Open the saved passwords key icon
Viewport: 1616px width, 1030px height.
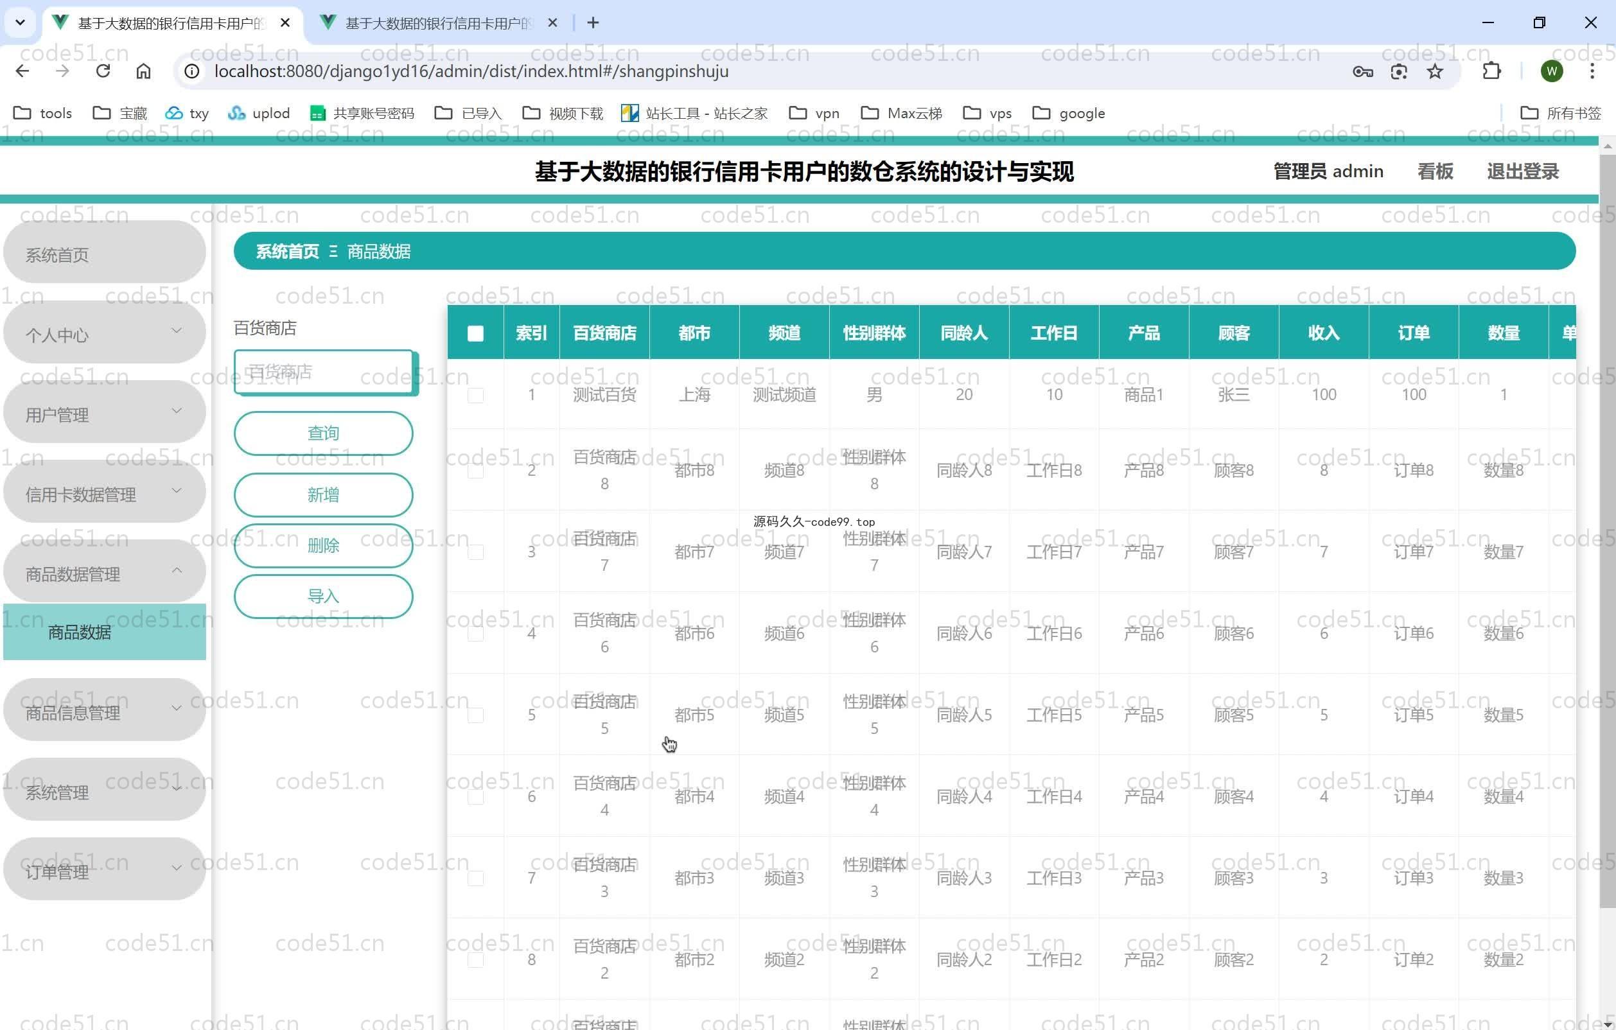pyautogui.click(x=1362, y=71)
